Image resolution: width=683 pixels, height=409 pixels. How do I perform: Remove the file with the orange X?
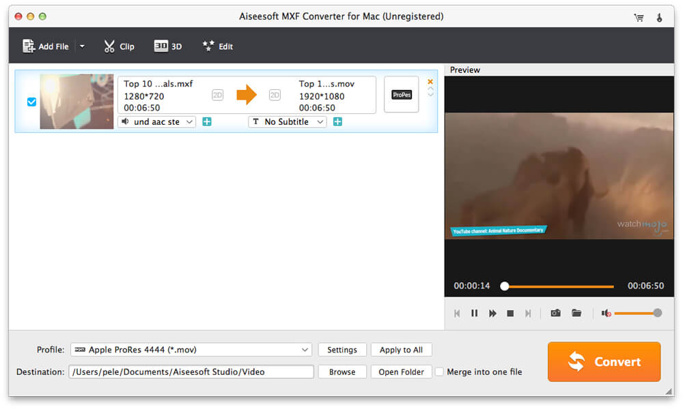(430, 82)
